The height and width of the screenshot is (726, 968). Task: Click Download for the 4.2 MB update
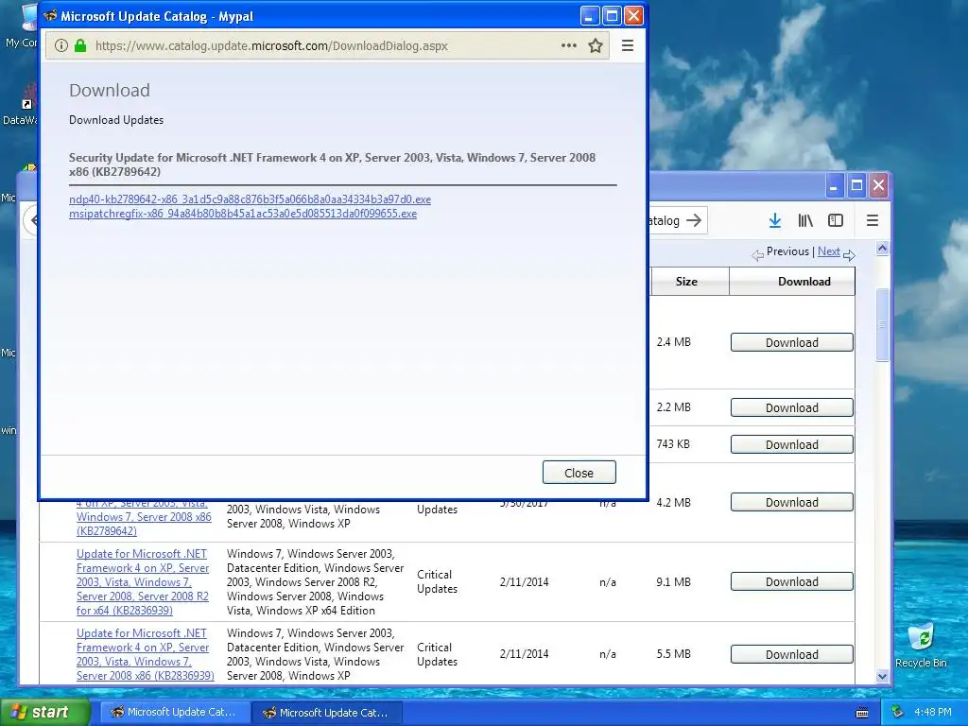click(792, 503)
